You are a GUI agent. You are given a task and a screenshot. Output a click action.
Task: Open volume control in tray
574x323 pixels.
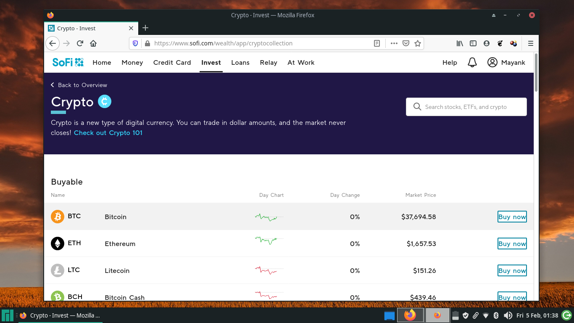tap(508, 315)
